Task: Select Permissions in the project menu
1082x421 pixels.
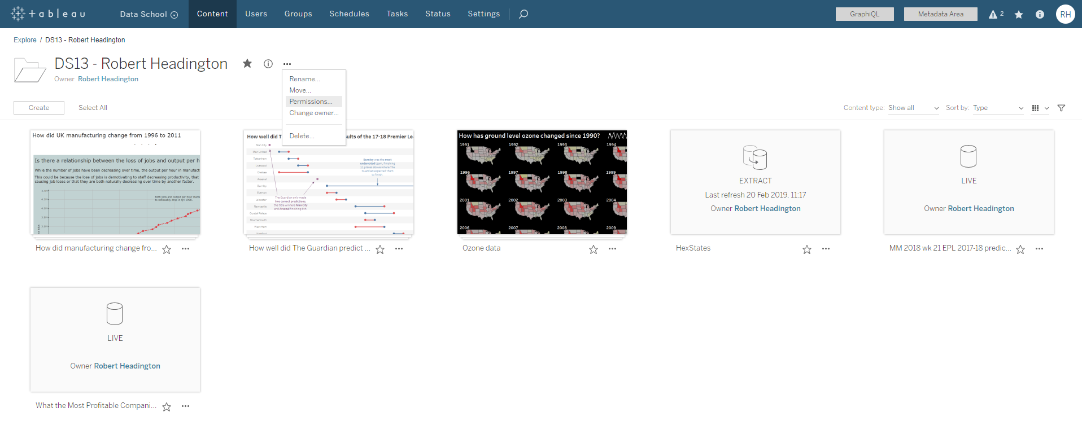Action: pyautogui.click(x=314, y=102)
